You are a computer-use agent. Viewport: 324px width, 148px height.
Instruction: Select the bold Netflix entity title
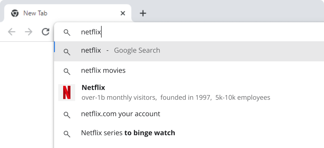tap(93, 88)
